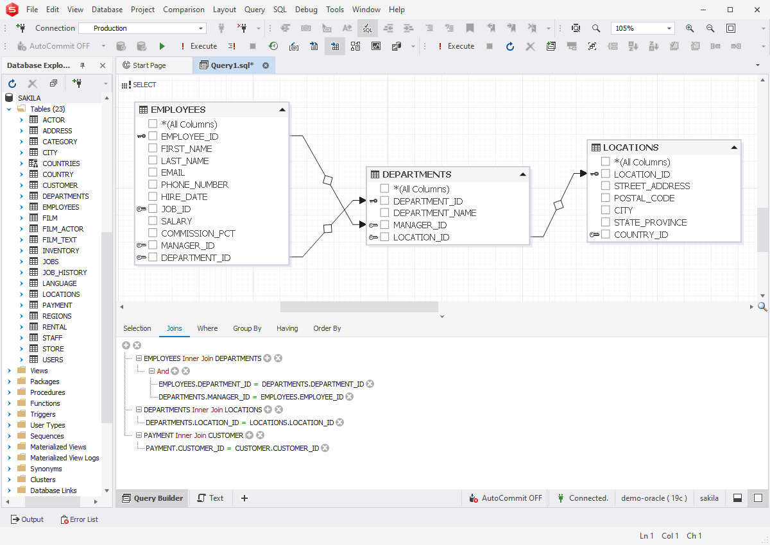This screenshot has width=770, height=545.
Task: Pin the Database Explorer panel
Action: [82, 65]
